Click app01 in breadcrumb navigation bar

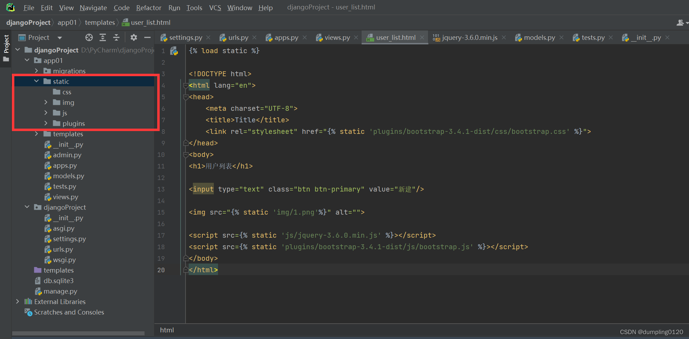tap(67, 23)
